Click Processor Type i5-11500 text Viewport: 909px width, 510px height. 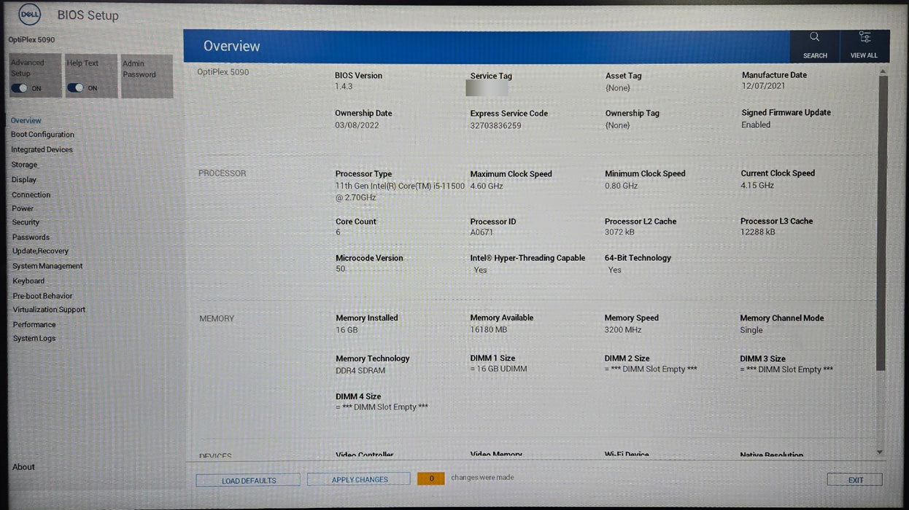tap(400, 192)
